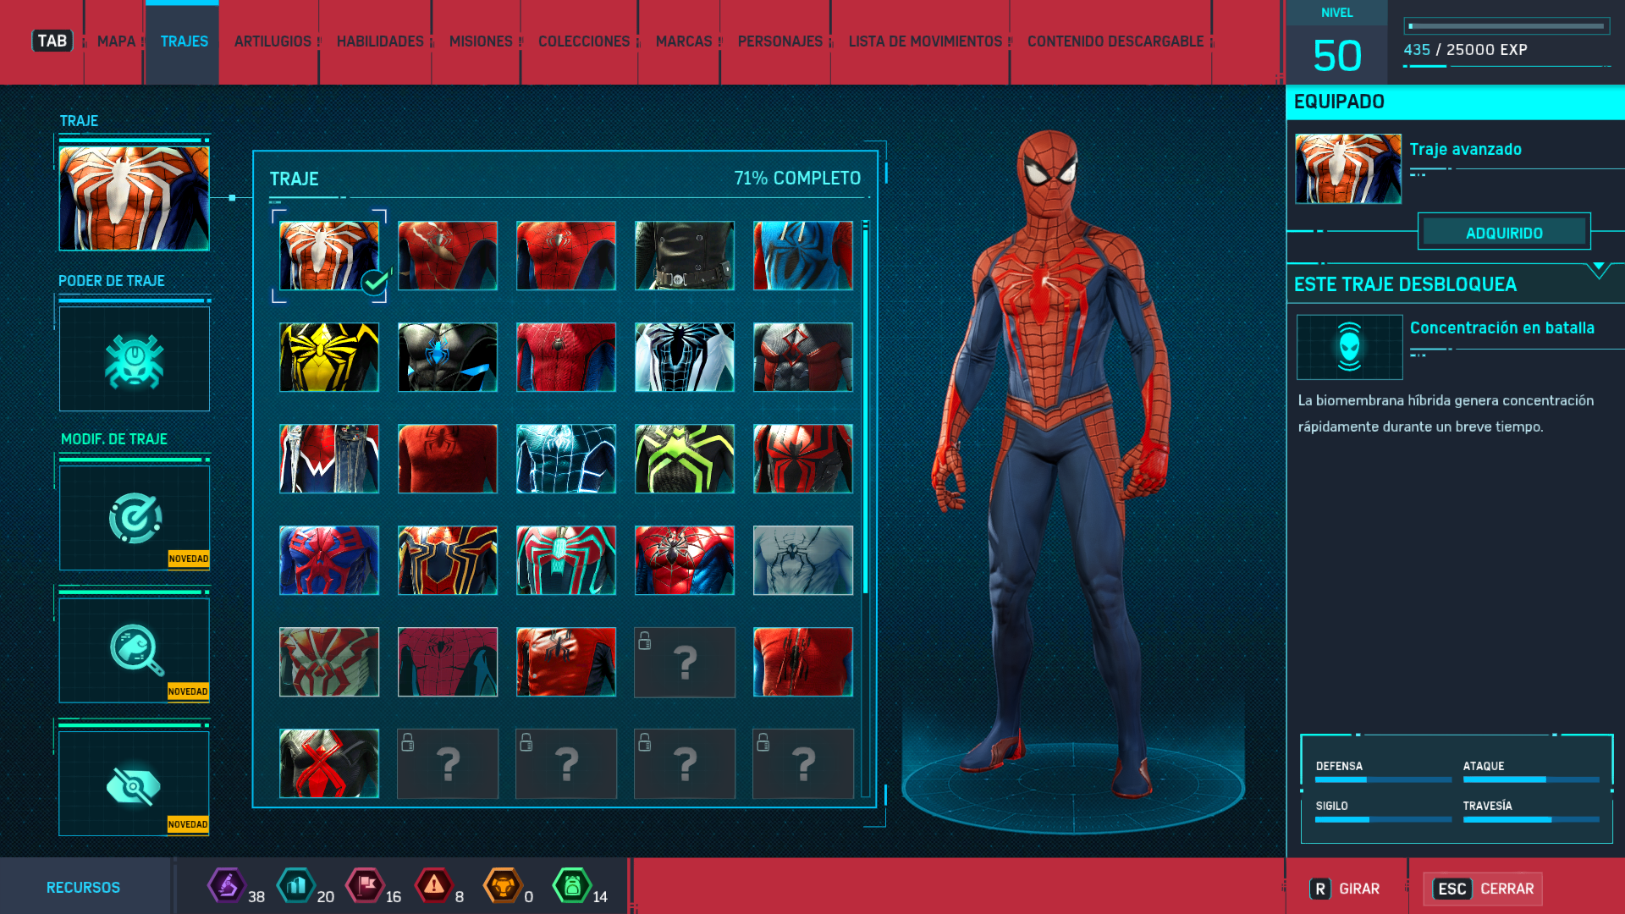Screen dimensions: 1625x914
Task: Select the red suit with teal spider
Action: (x=566, y=560)
